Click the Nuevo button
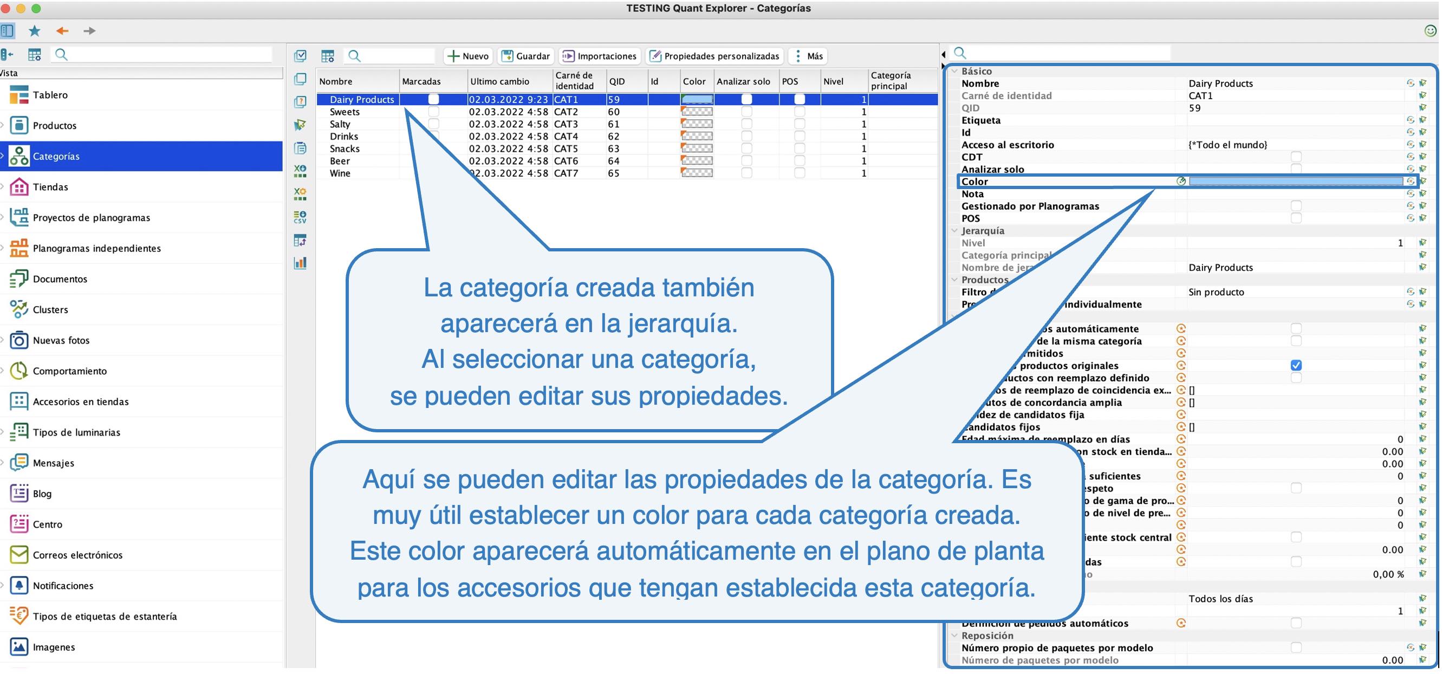 coord(468,56)
